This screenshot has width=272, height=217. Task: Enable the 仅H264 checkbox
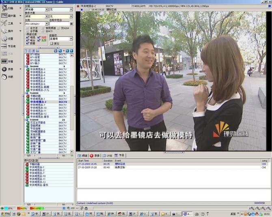[x=58, y=28]
